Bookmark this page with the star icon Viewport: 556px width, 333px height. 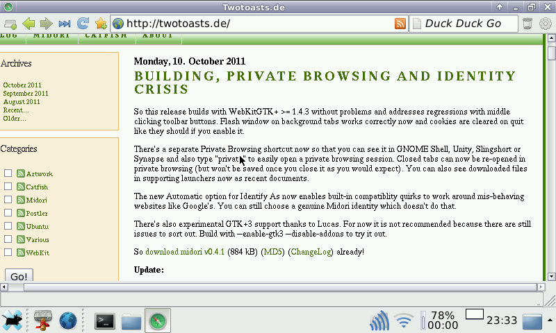101,24
